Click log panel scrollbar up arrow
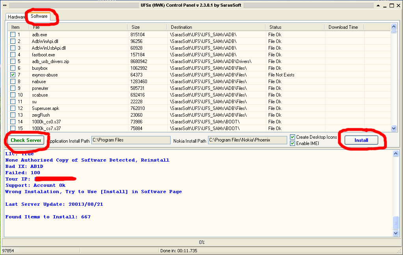The image size is (403, 255). pos(396,153)
